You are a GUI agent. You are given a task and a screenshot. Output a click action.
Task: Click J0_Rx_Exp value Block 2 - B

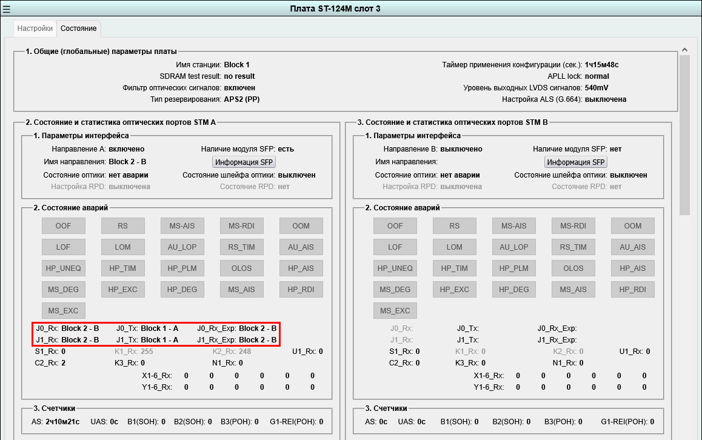tap(258, 328)
